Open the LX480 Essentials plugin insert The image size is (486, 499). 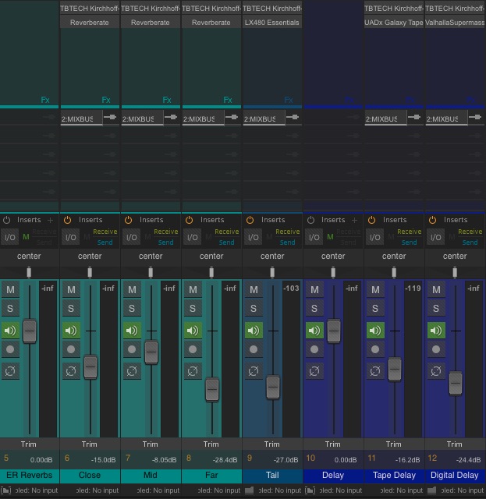(x=271, y=23)
